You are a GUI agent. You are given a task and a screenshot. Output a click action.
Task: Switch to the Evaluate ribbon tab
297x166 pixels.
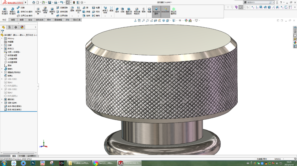(x=67, y=19)
